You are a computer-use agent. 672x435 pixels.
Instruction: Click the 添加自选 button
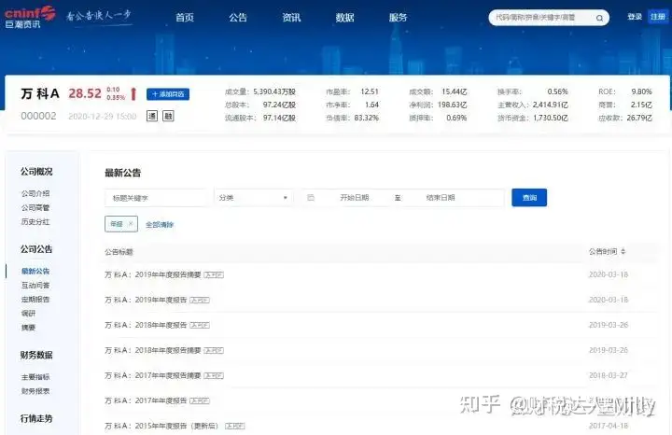[x=168, y=94]
